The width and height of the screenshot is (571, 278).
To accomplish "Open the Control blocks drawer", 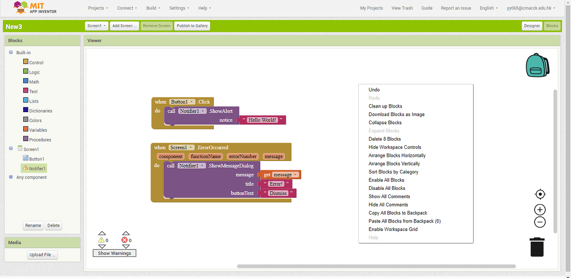I will click(x=36, y=62).
